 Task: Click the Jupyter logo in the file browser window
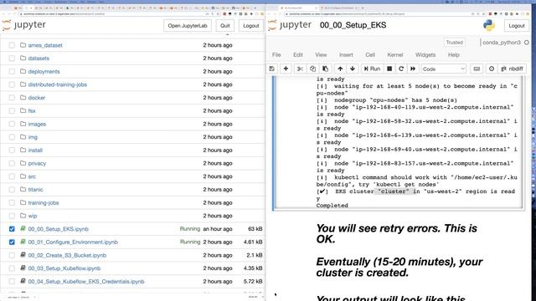coord(24,25)
